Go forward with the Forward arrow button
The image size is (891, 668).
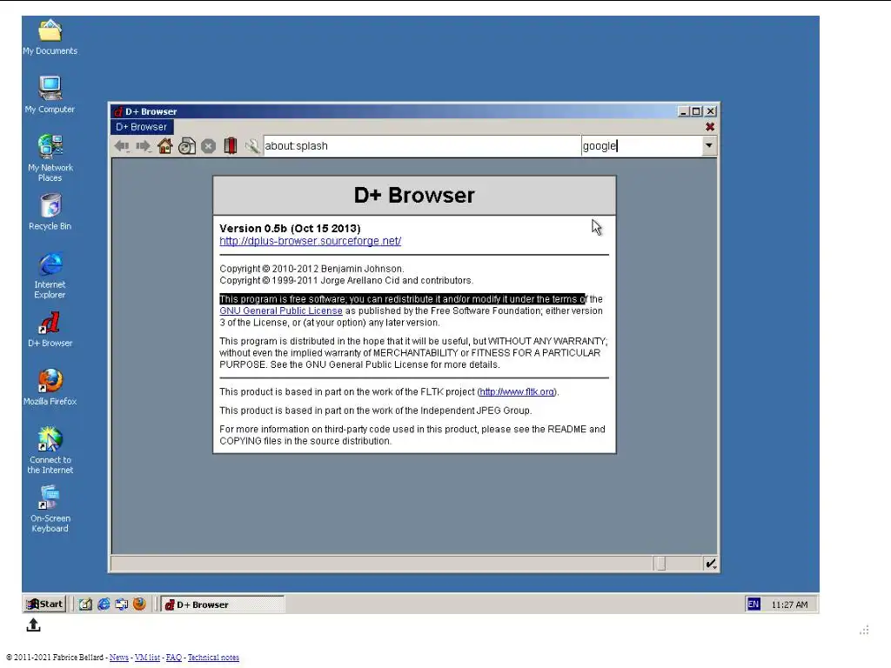point(144,146)
